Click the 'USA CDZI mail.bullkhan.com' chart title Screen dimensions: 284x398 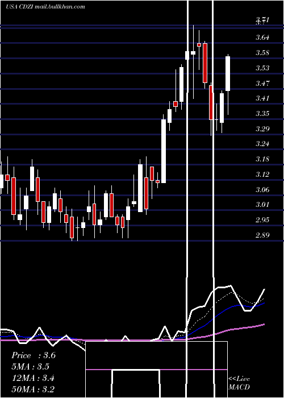pos(45,7)
